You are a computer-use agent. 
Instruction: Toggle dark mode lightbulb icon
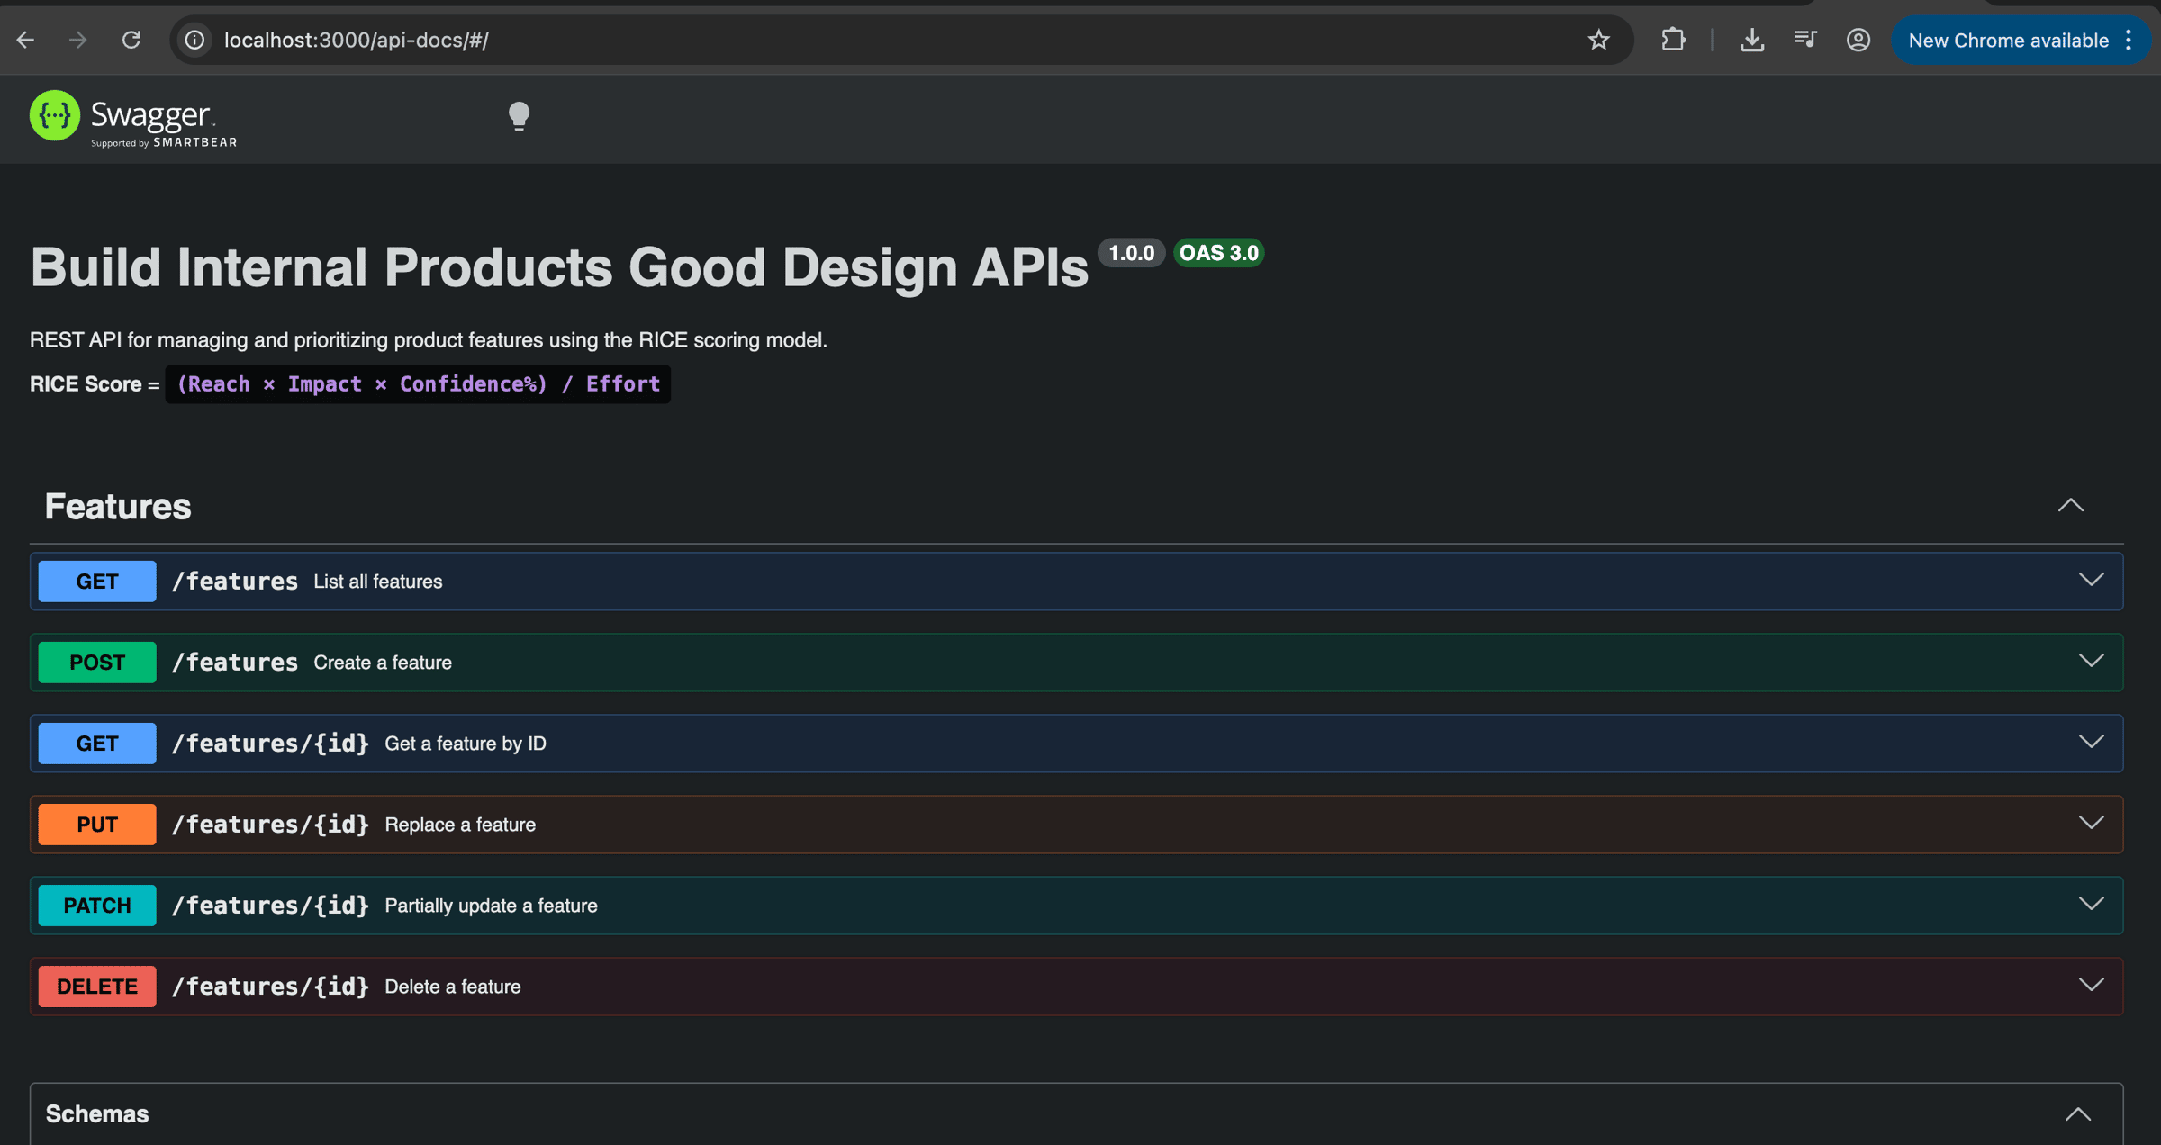519,116
